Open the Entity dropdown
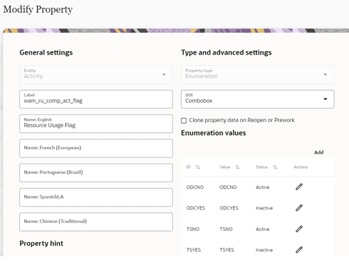 (96, 75)
